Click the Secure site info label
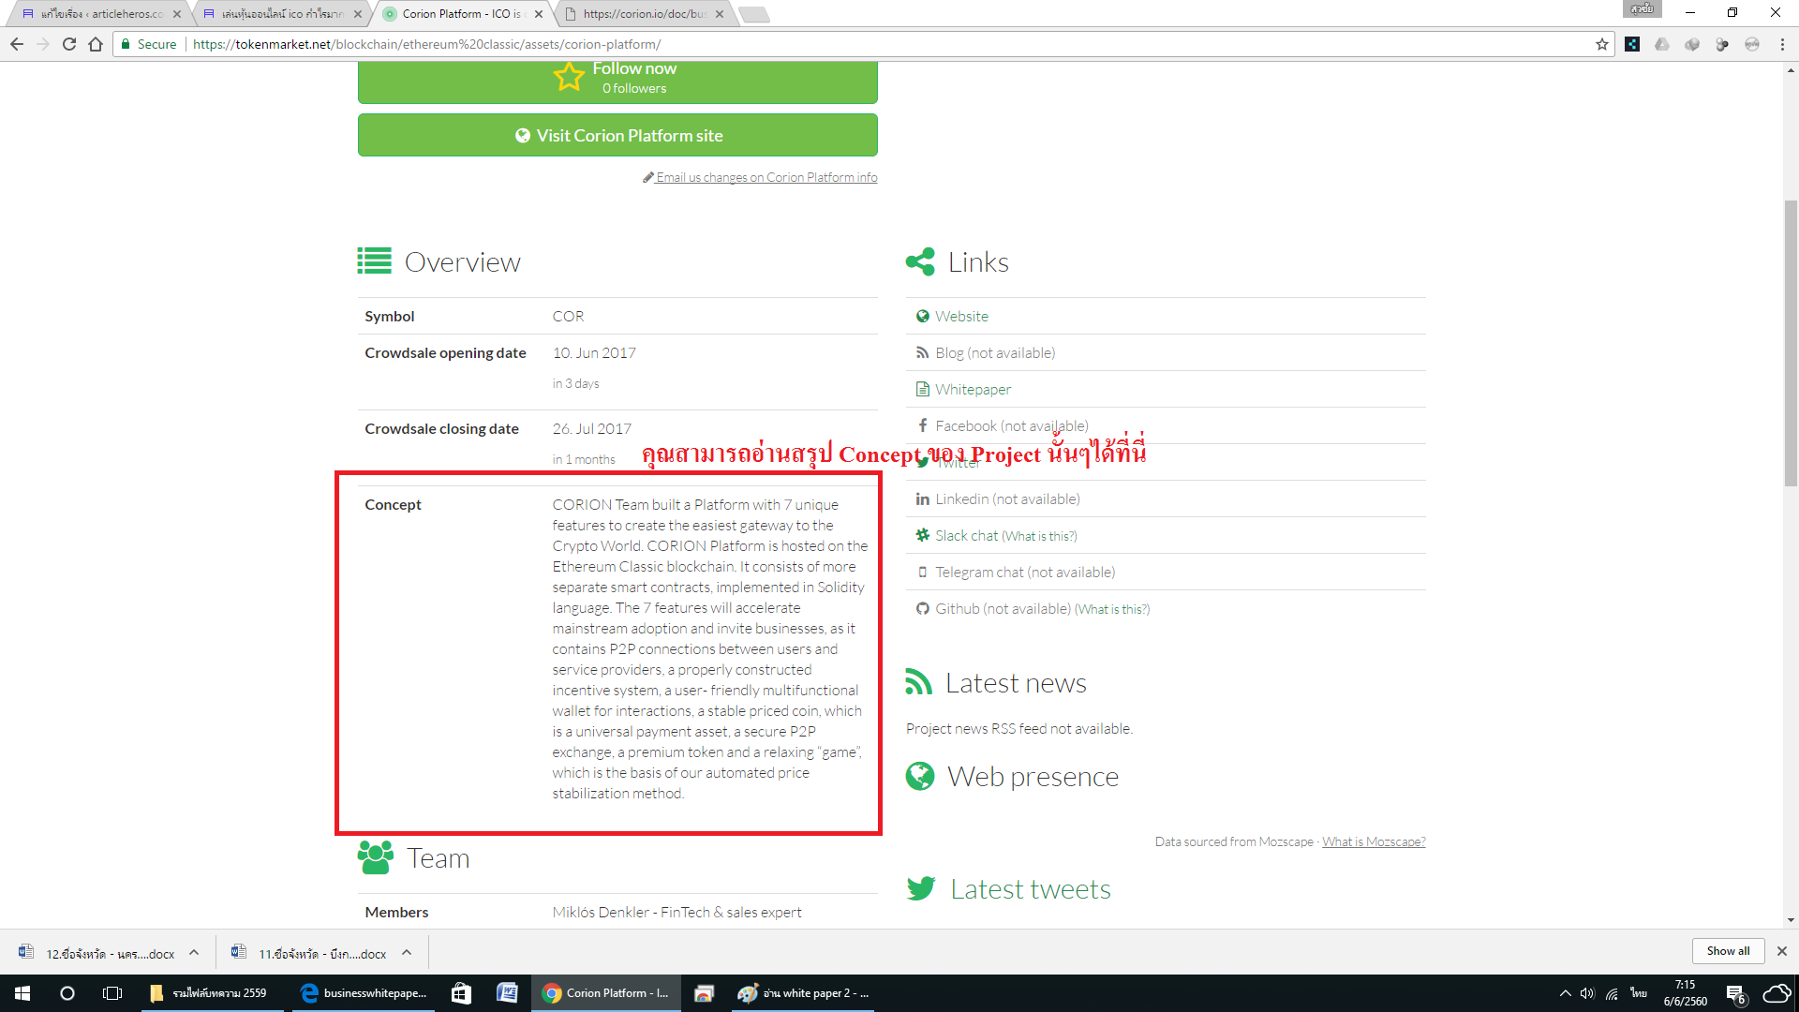This screenshot has width=1799, height=1012. 148,44
